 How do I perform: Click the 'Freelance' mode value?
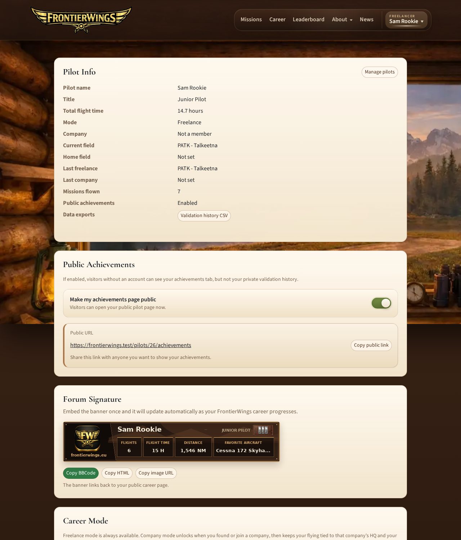pyautogui.click(x=189, y=122)
